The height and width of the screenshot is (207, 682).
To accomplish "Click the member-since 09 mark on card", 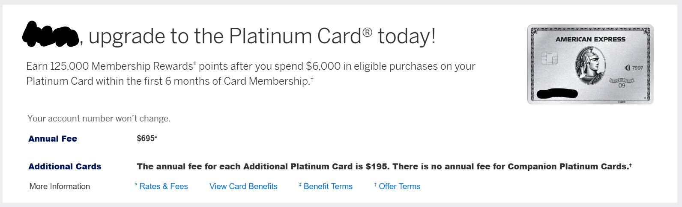I will click(x=622, y=85).
